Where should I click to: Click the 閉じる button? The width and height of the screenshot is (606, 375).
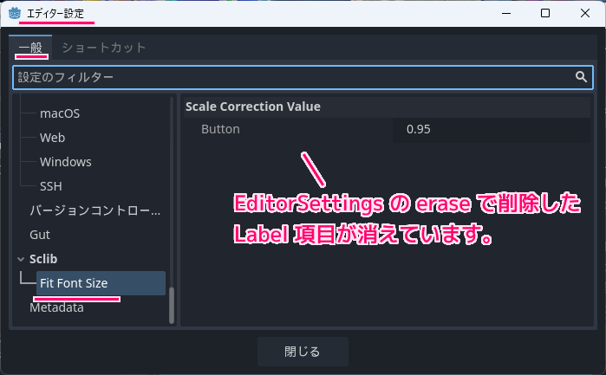tap(303, 352)
